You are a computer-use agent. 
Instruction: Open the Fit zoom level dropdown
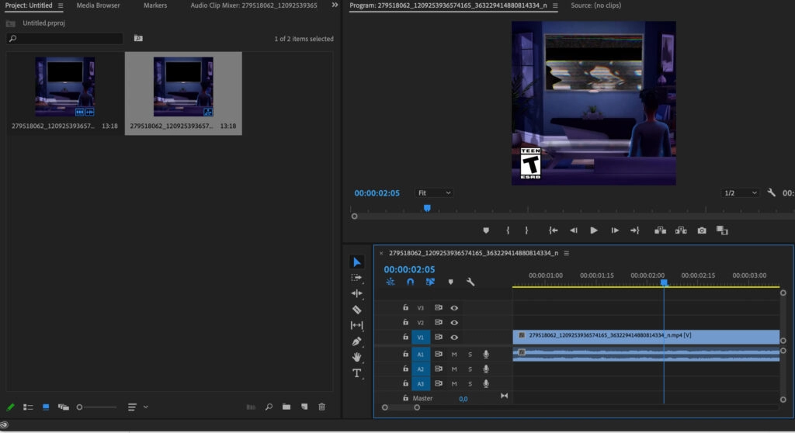(x=434, y=192)
